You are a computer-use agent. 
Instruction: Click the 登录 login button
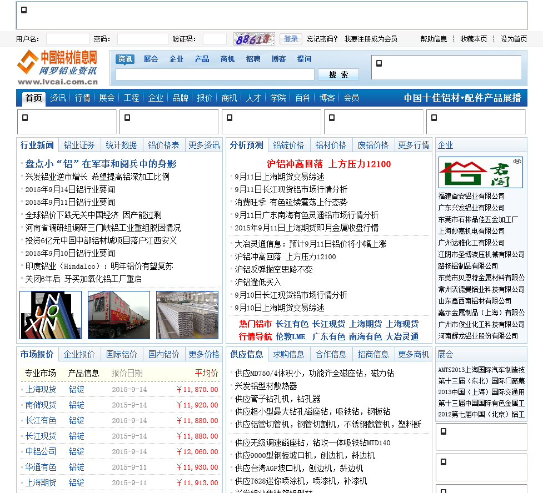(291, 39)
